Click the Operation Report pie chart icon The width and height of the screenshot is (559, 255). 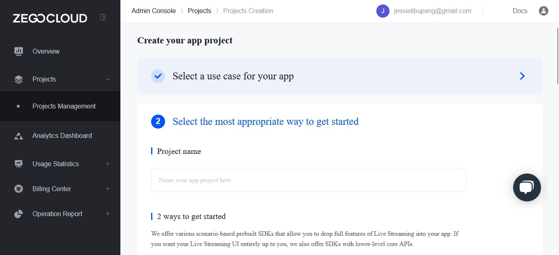click(18, 213)
